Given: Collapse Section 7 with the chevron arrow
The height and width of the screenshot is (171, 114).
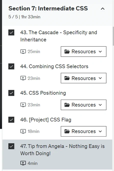Looking at the screenshot, I should tap(102, 9).
